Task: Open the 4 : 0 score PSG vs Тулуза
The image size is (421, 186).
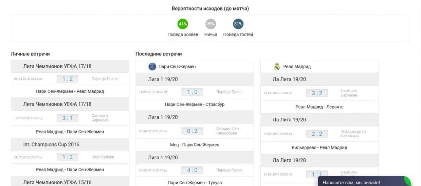Action: pyautogui.click(x=192, y=170)
